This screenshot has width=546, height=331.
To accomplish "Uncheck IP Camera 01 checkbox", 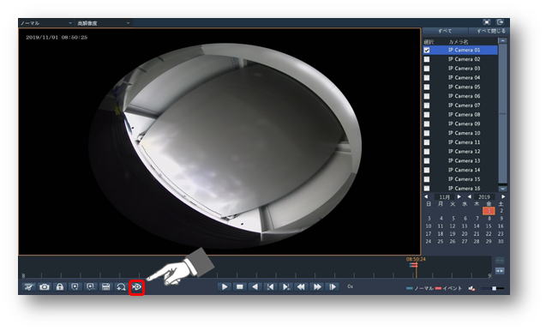I will 427,51.
